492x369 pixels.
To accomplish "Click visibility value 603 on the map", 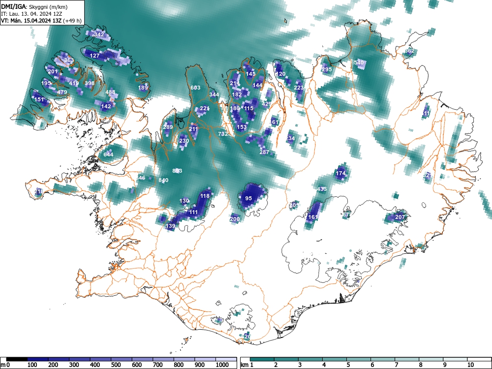I will pos(195,88).
